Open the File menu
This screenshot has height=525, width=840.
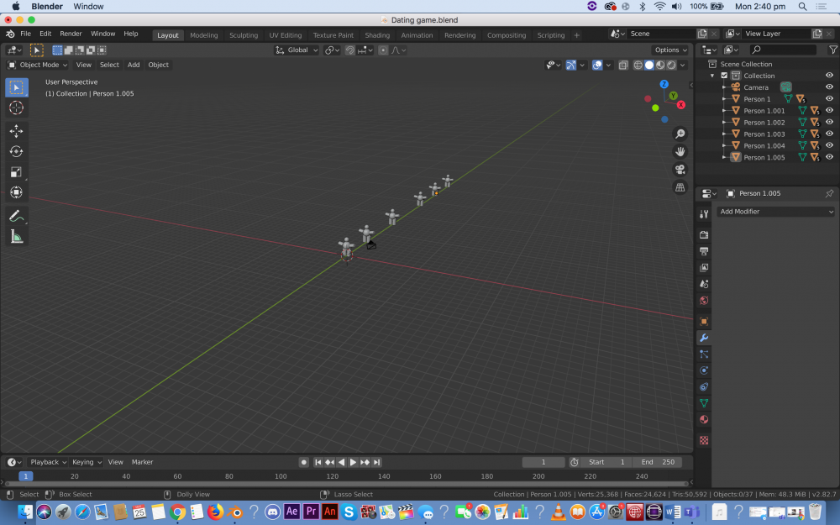(25, 34)
